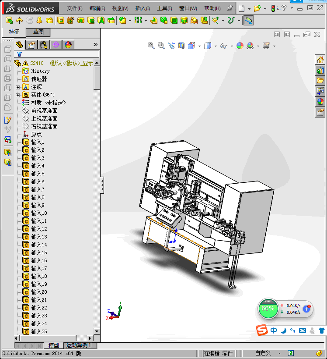327x359 pixels.
Task: Open the Open file dropdown arrow
Action: pyautogui.click(x=265, y=9)
